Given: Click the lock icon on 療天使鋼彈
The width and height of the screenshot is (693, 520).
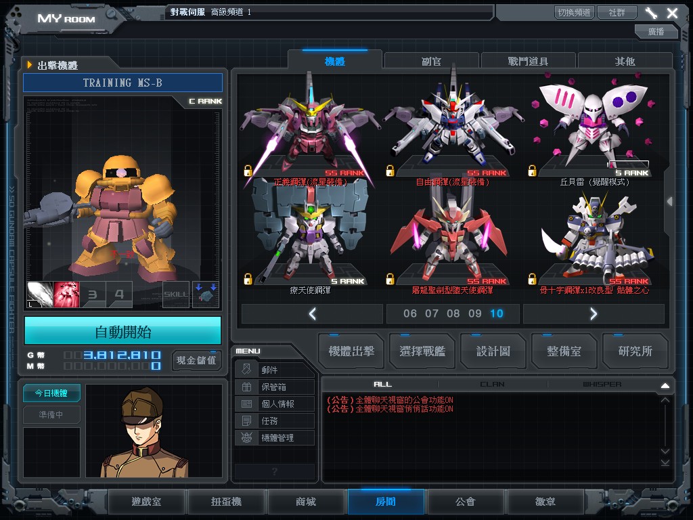Looking at the screenshot, I should coord(248,279).
